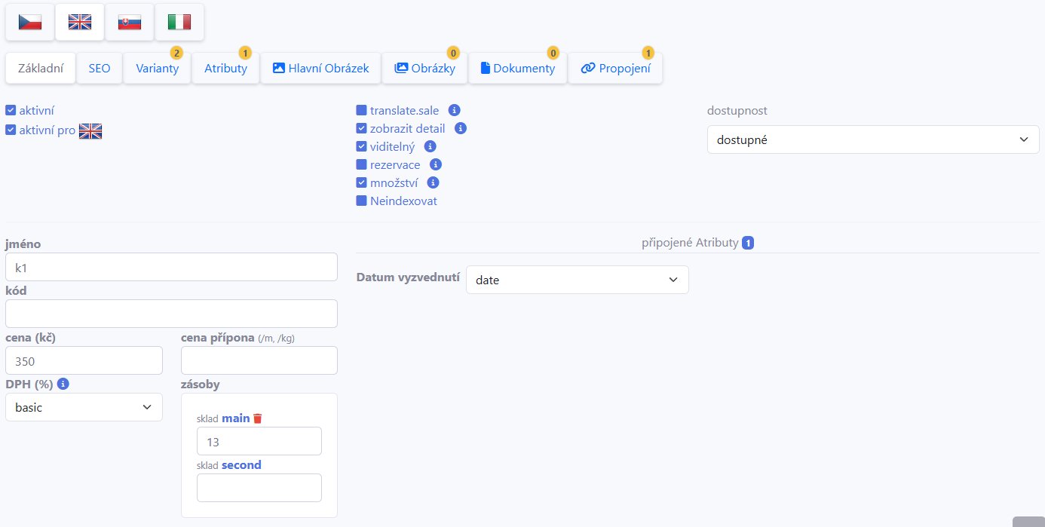Delete the main warehouse with trash icon
The height and width of the screenshot is (527, 1045).
pyautogui.click(x=257, y=418)
